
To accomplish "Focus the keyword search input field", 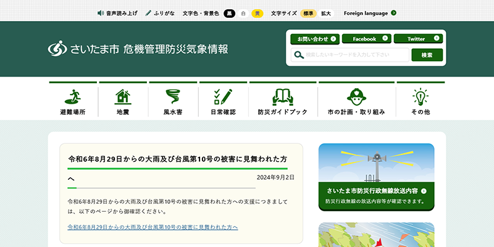I will click(x=350, y=55).
